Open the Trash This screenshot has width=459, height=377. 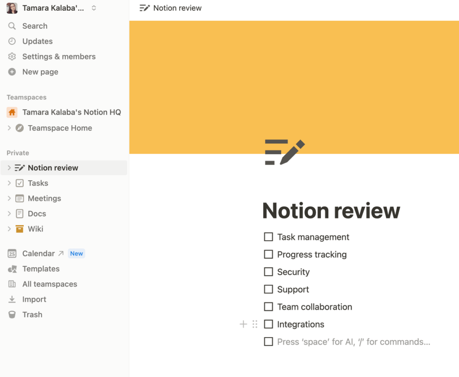click(x=31, y=314)
